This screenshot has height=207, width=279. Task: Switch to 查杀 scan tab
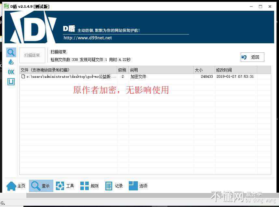pyautogui.click(x=41, y=186)
